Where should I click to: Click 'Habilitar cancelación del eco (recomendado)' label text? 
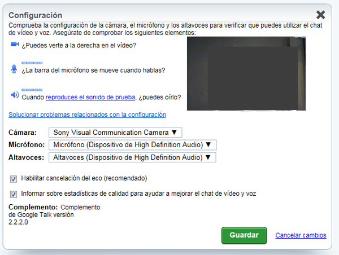pyautogui.click(x=84, y=178)
